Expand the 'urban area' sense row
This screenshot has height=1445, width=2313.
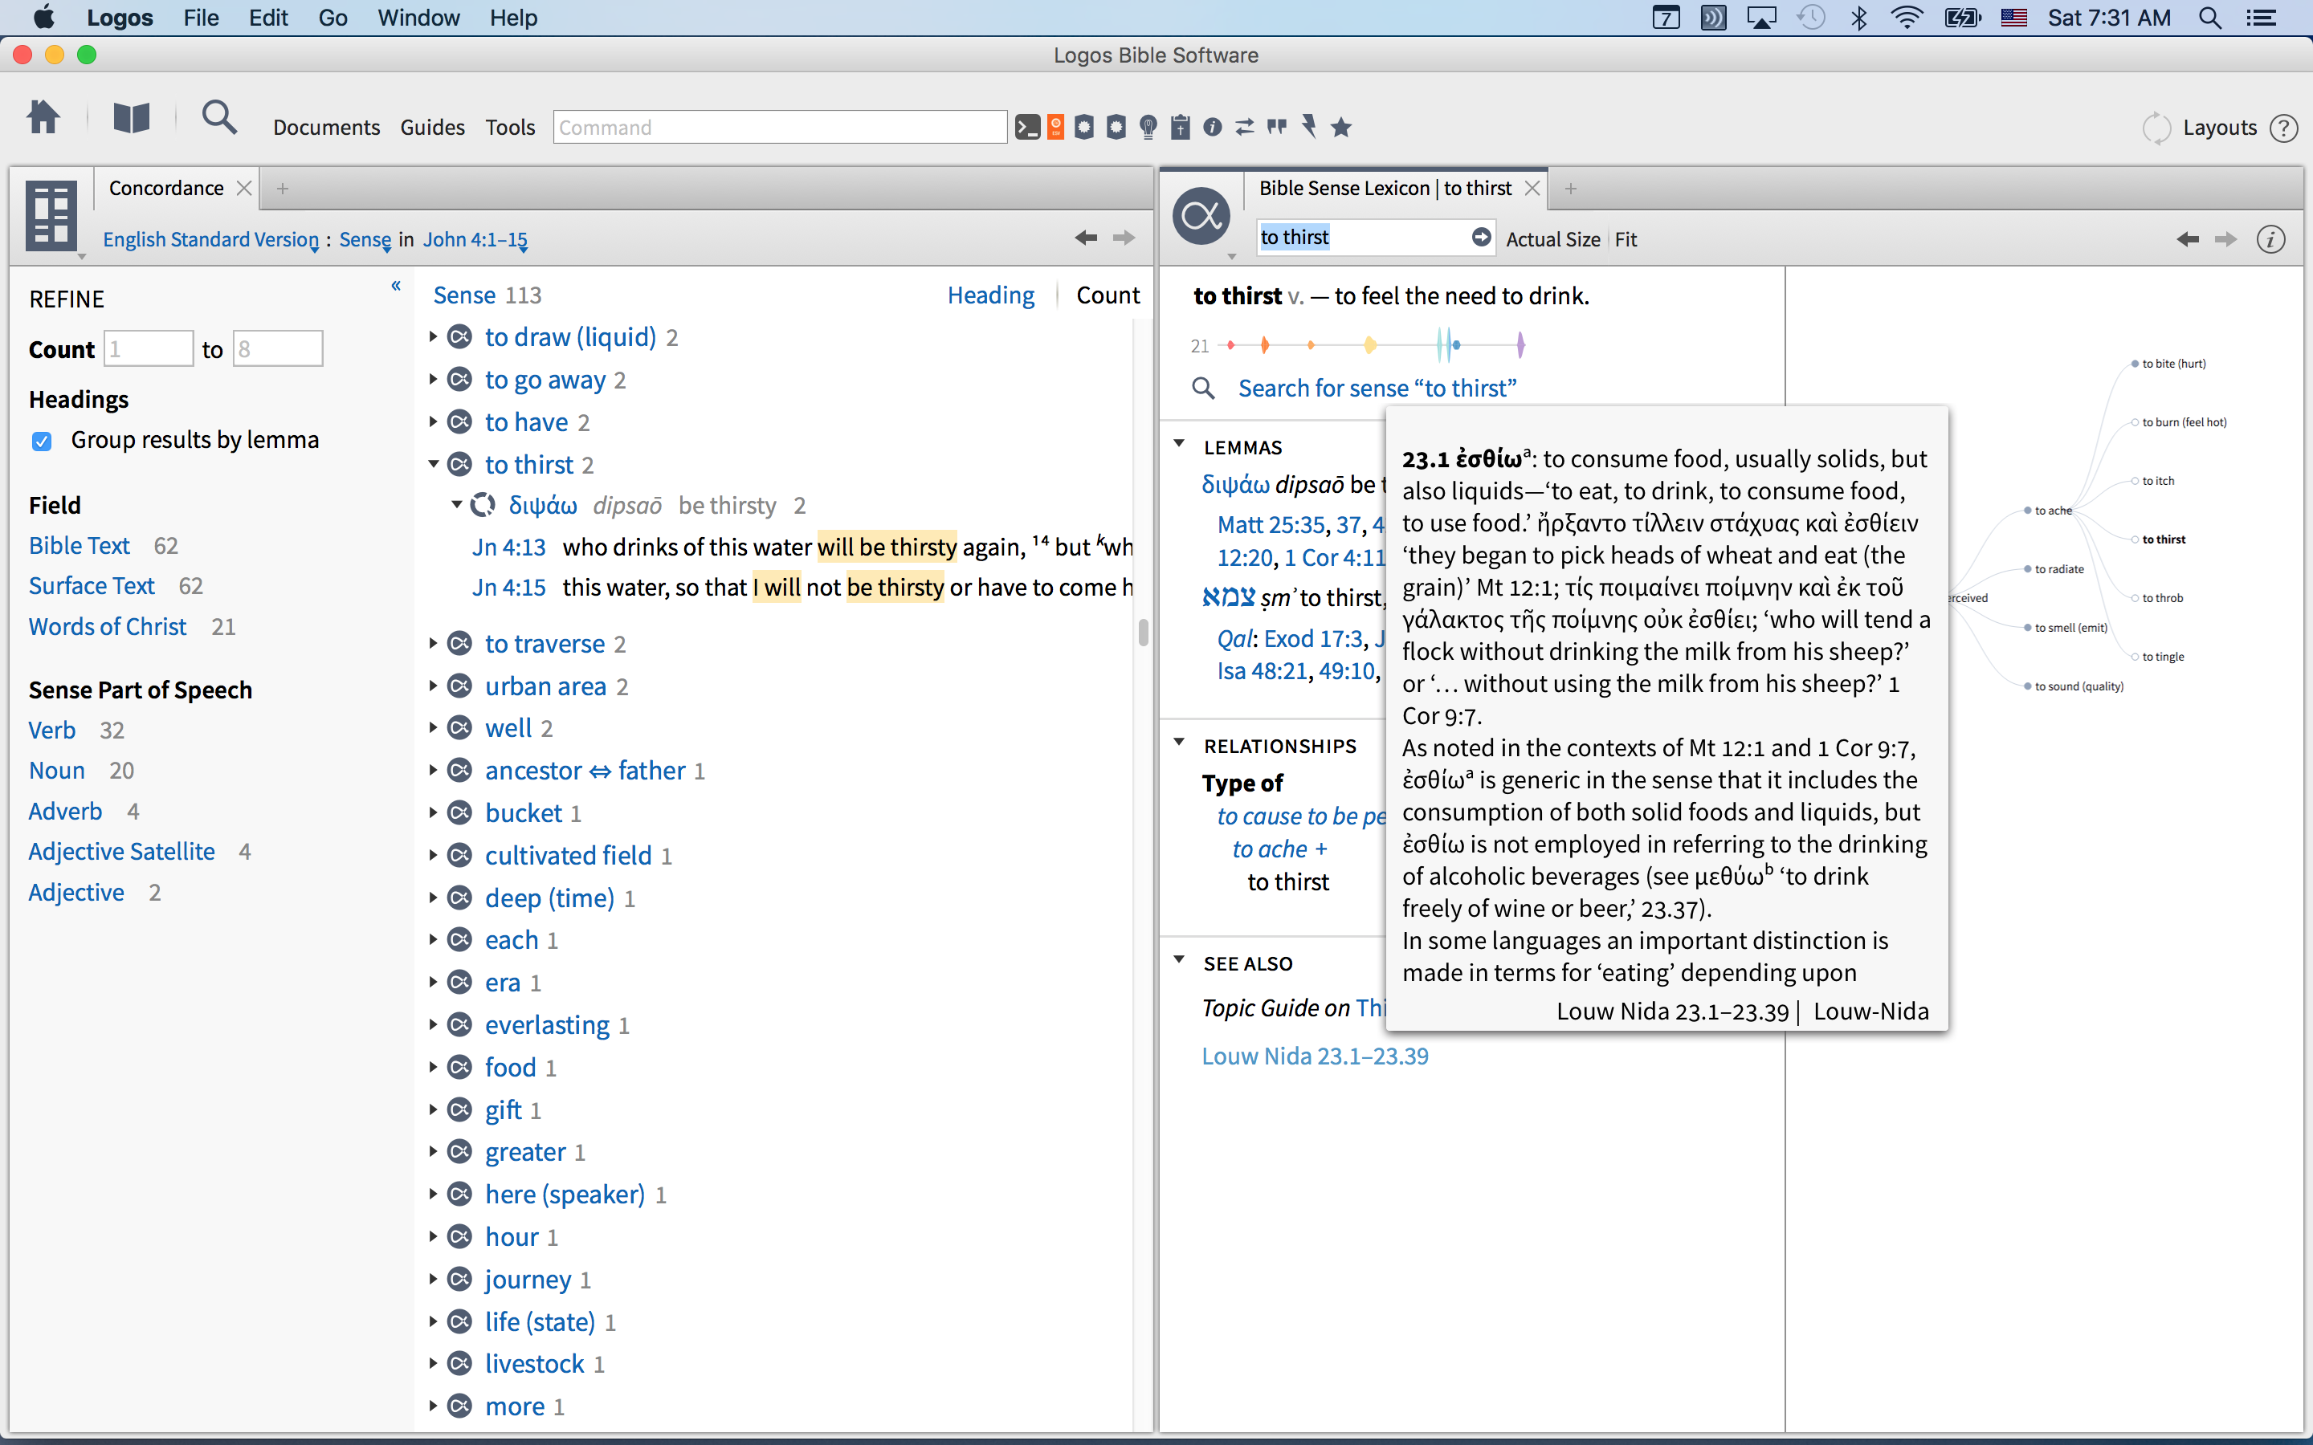(433, 686)
